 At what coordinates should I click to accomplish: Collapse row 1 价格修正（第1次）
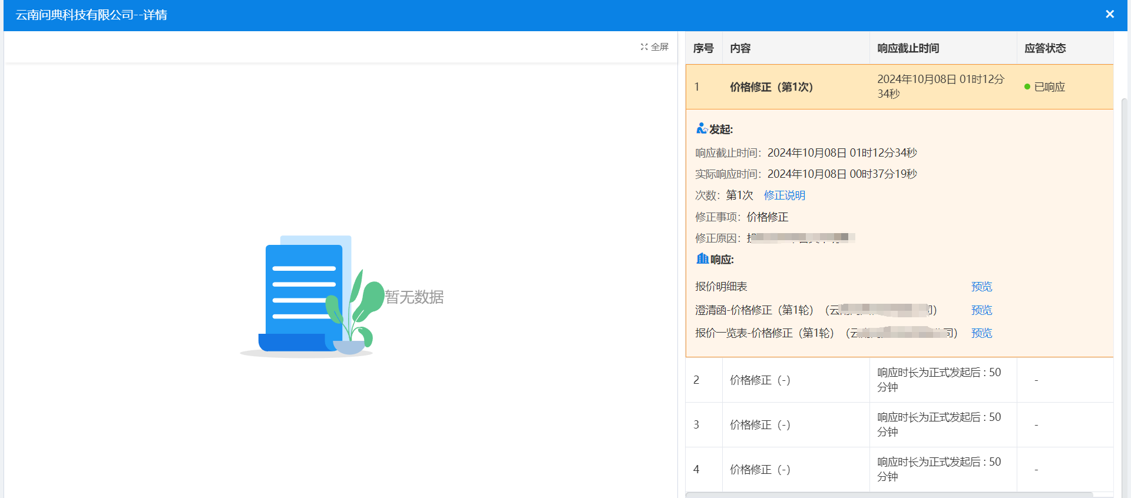click(x=899, y=87)
